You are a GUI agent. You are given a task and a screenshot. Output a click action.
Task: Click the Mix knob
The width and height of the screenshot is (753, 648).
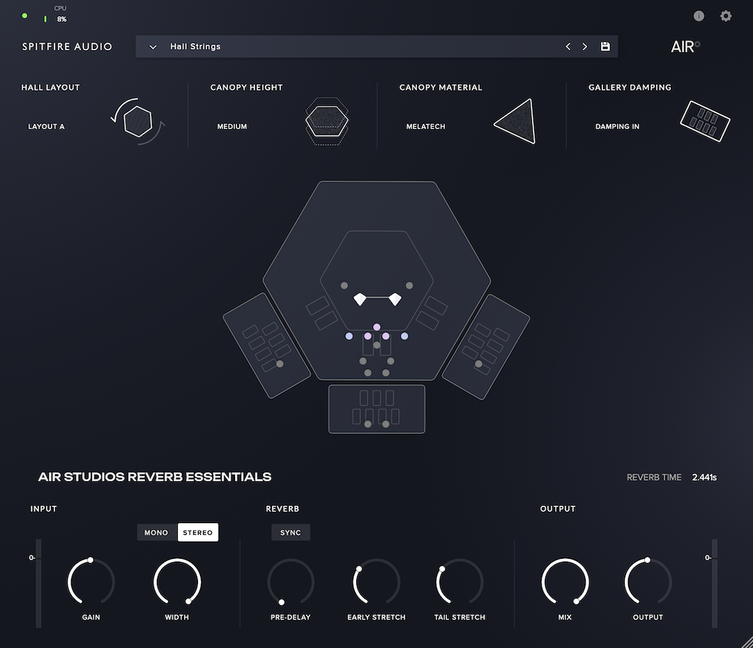[x=565, y=582]
